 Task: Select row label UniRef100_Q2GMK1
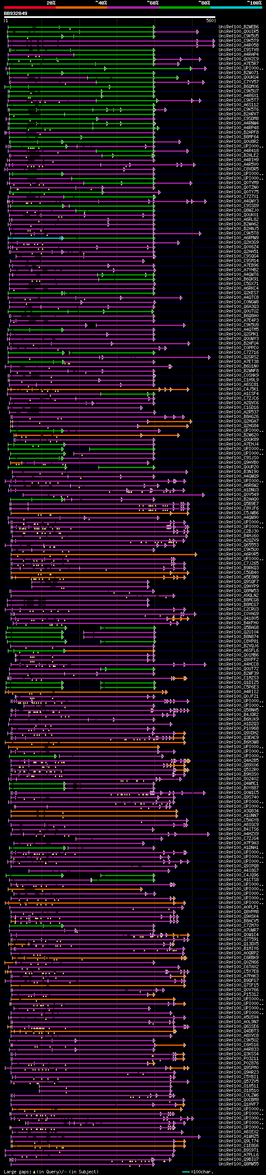[x=239, y=334]
